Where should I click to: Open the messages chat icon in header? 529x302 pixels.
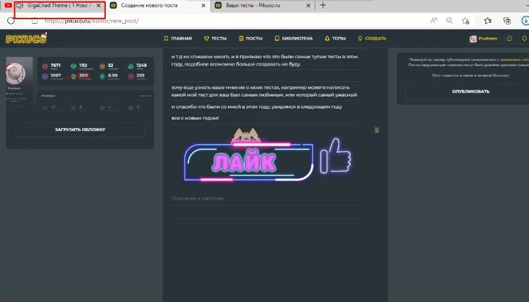coord(509,38)
